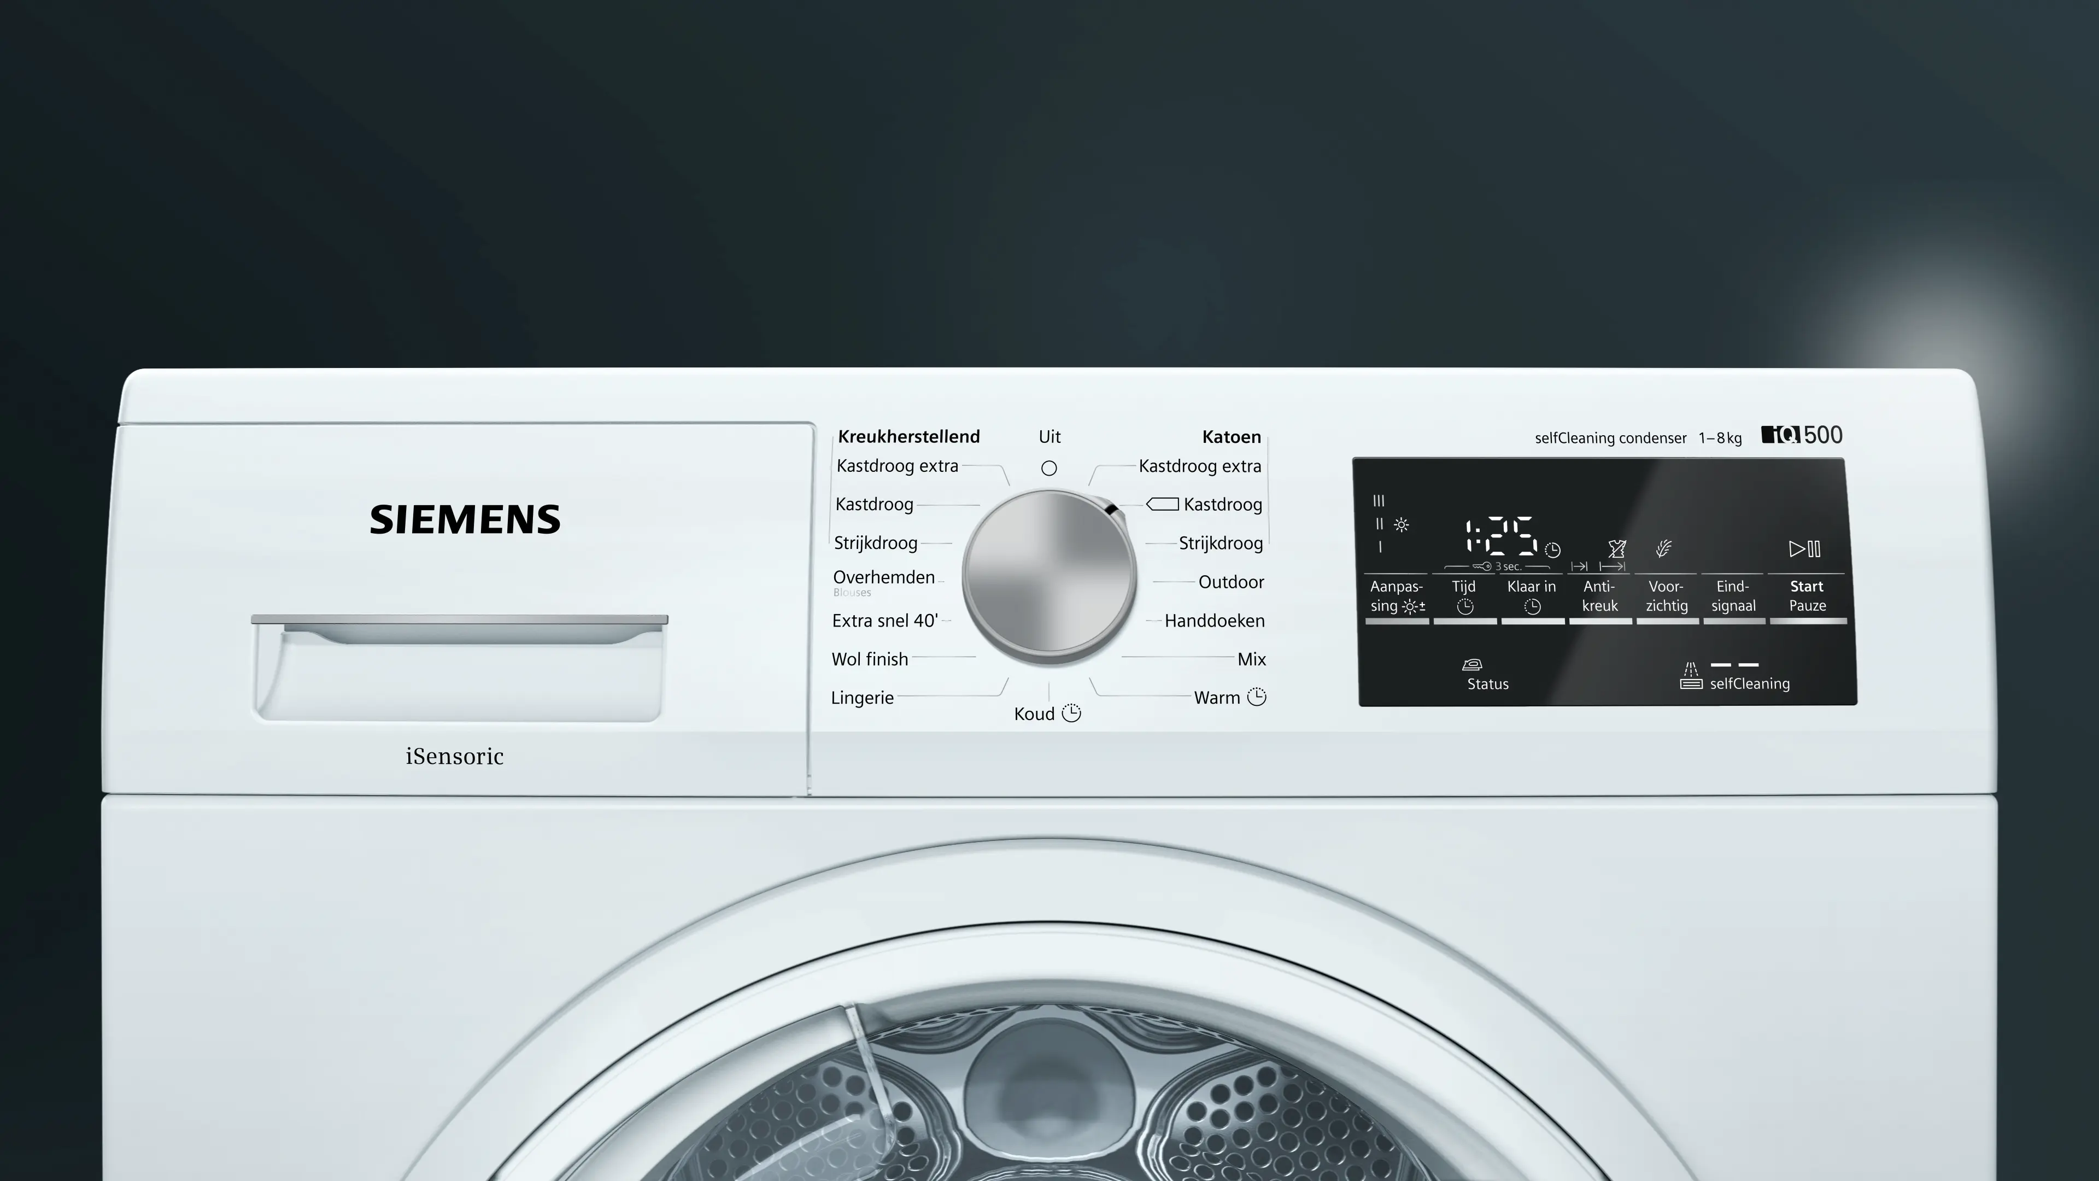Select the Katoen Kastdroog extra program

pos(1199,466)
